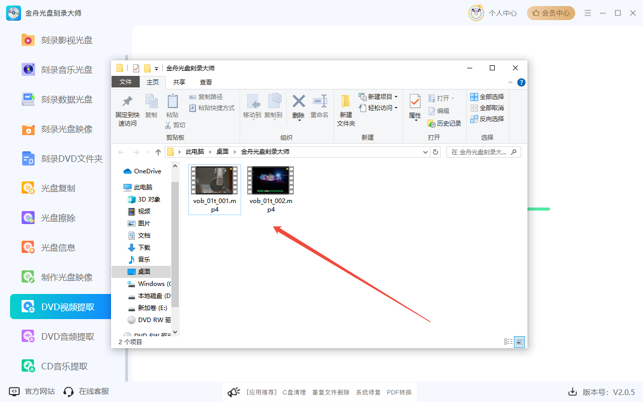Switch to 查看 ribbon tab

tap(206, 82)
